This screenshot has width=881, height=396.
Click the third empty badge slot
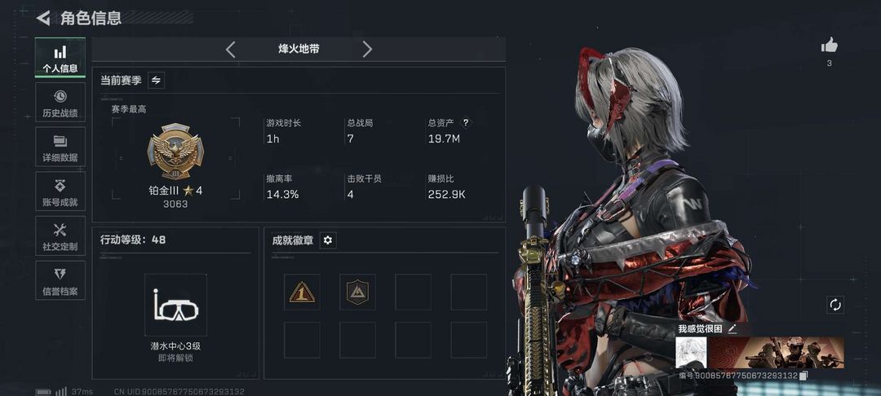[x=413, y=292]
